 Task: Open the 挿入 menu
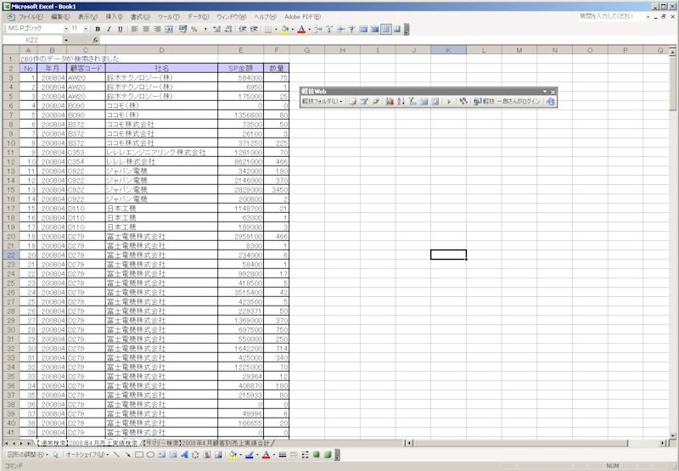click(114, 17)
